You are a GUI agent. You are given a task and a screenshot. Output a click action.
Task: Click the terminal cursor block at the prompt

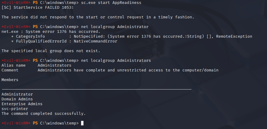(x=82, y=123)
